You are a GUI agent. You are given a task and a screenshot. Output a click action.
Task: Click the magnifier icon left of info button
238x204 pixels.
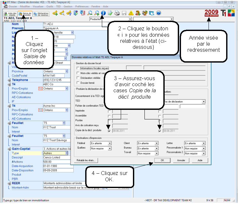click(x=96, y=13)
